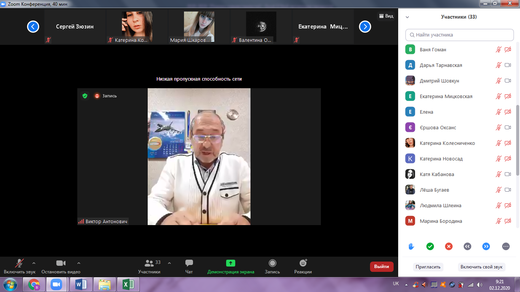Click the Вид view layout button
520x292 pixels.
386,16
